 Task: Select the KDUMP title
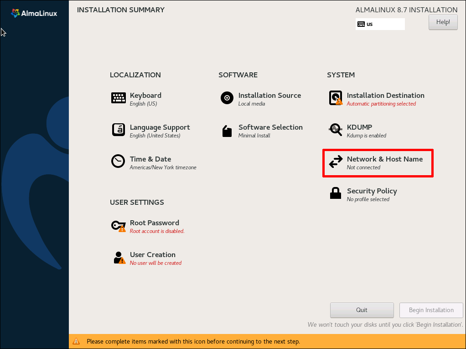[x=359, y=127]
